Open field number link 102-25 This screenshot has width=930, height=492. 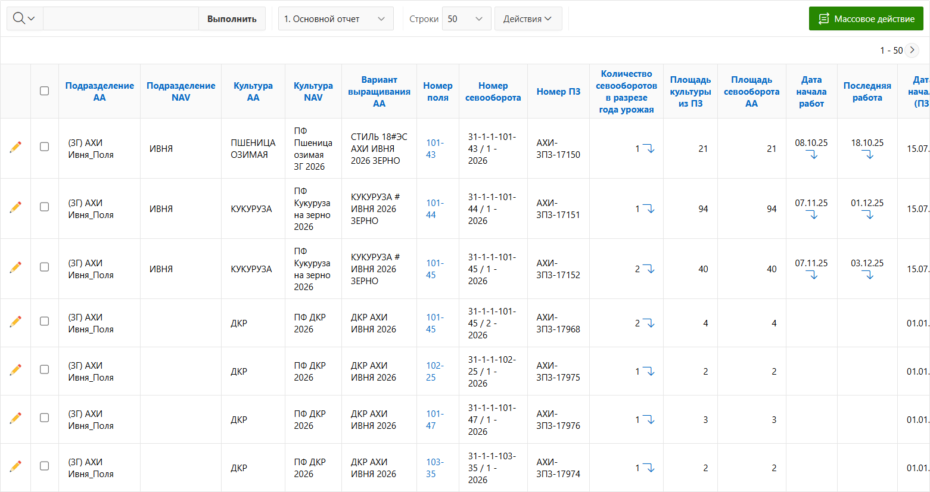coord(434,371)
